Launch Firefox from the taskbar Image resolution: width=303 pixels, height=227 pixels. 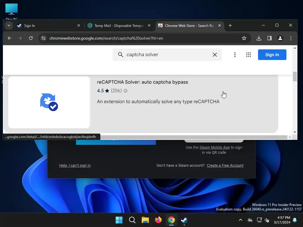coord(158,220)
